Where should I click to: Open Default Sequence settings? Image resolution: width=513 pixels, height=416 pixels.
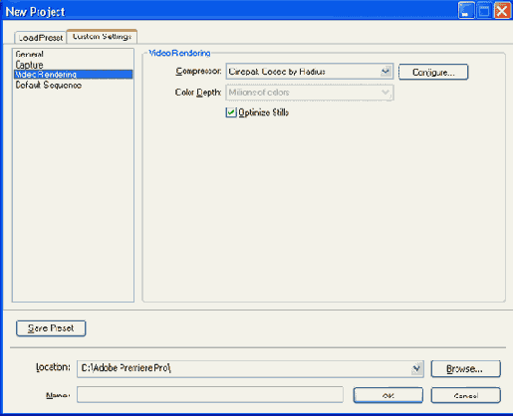(x=49, y=85)
